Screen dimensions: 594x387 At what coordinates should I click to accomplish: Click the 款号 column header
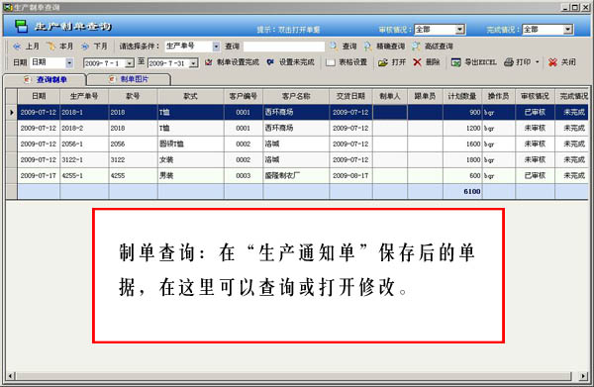pos(133,96)
